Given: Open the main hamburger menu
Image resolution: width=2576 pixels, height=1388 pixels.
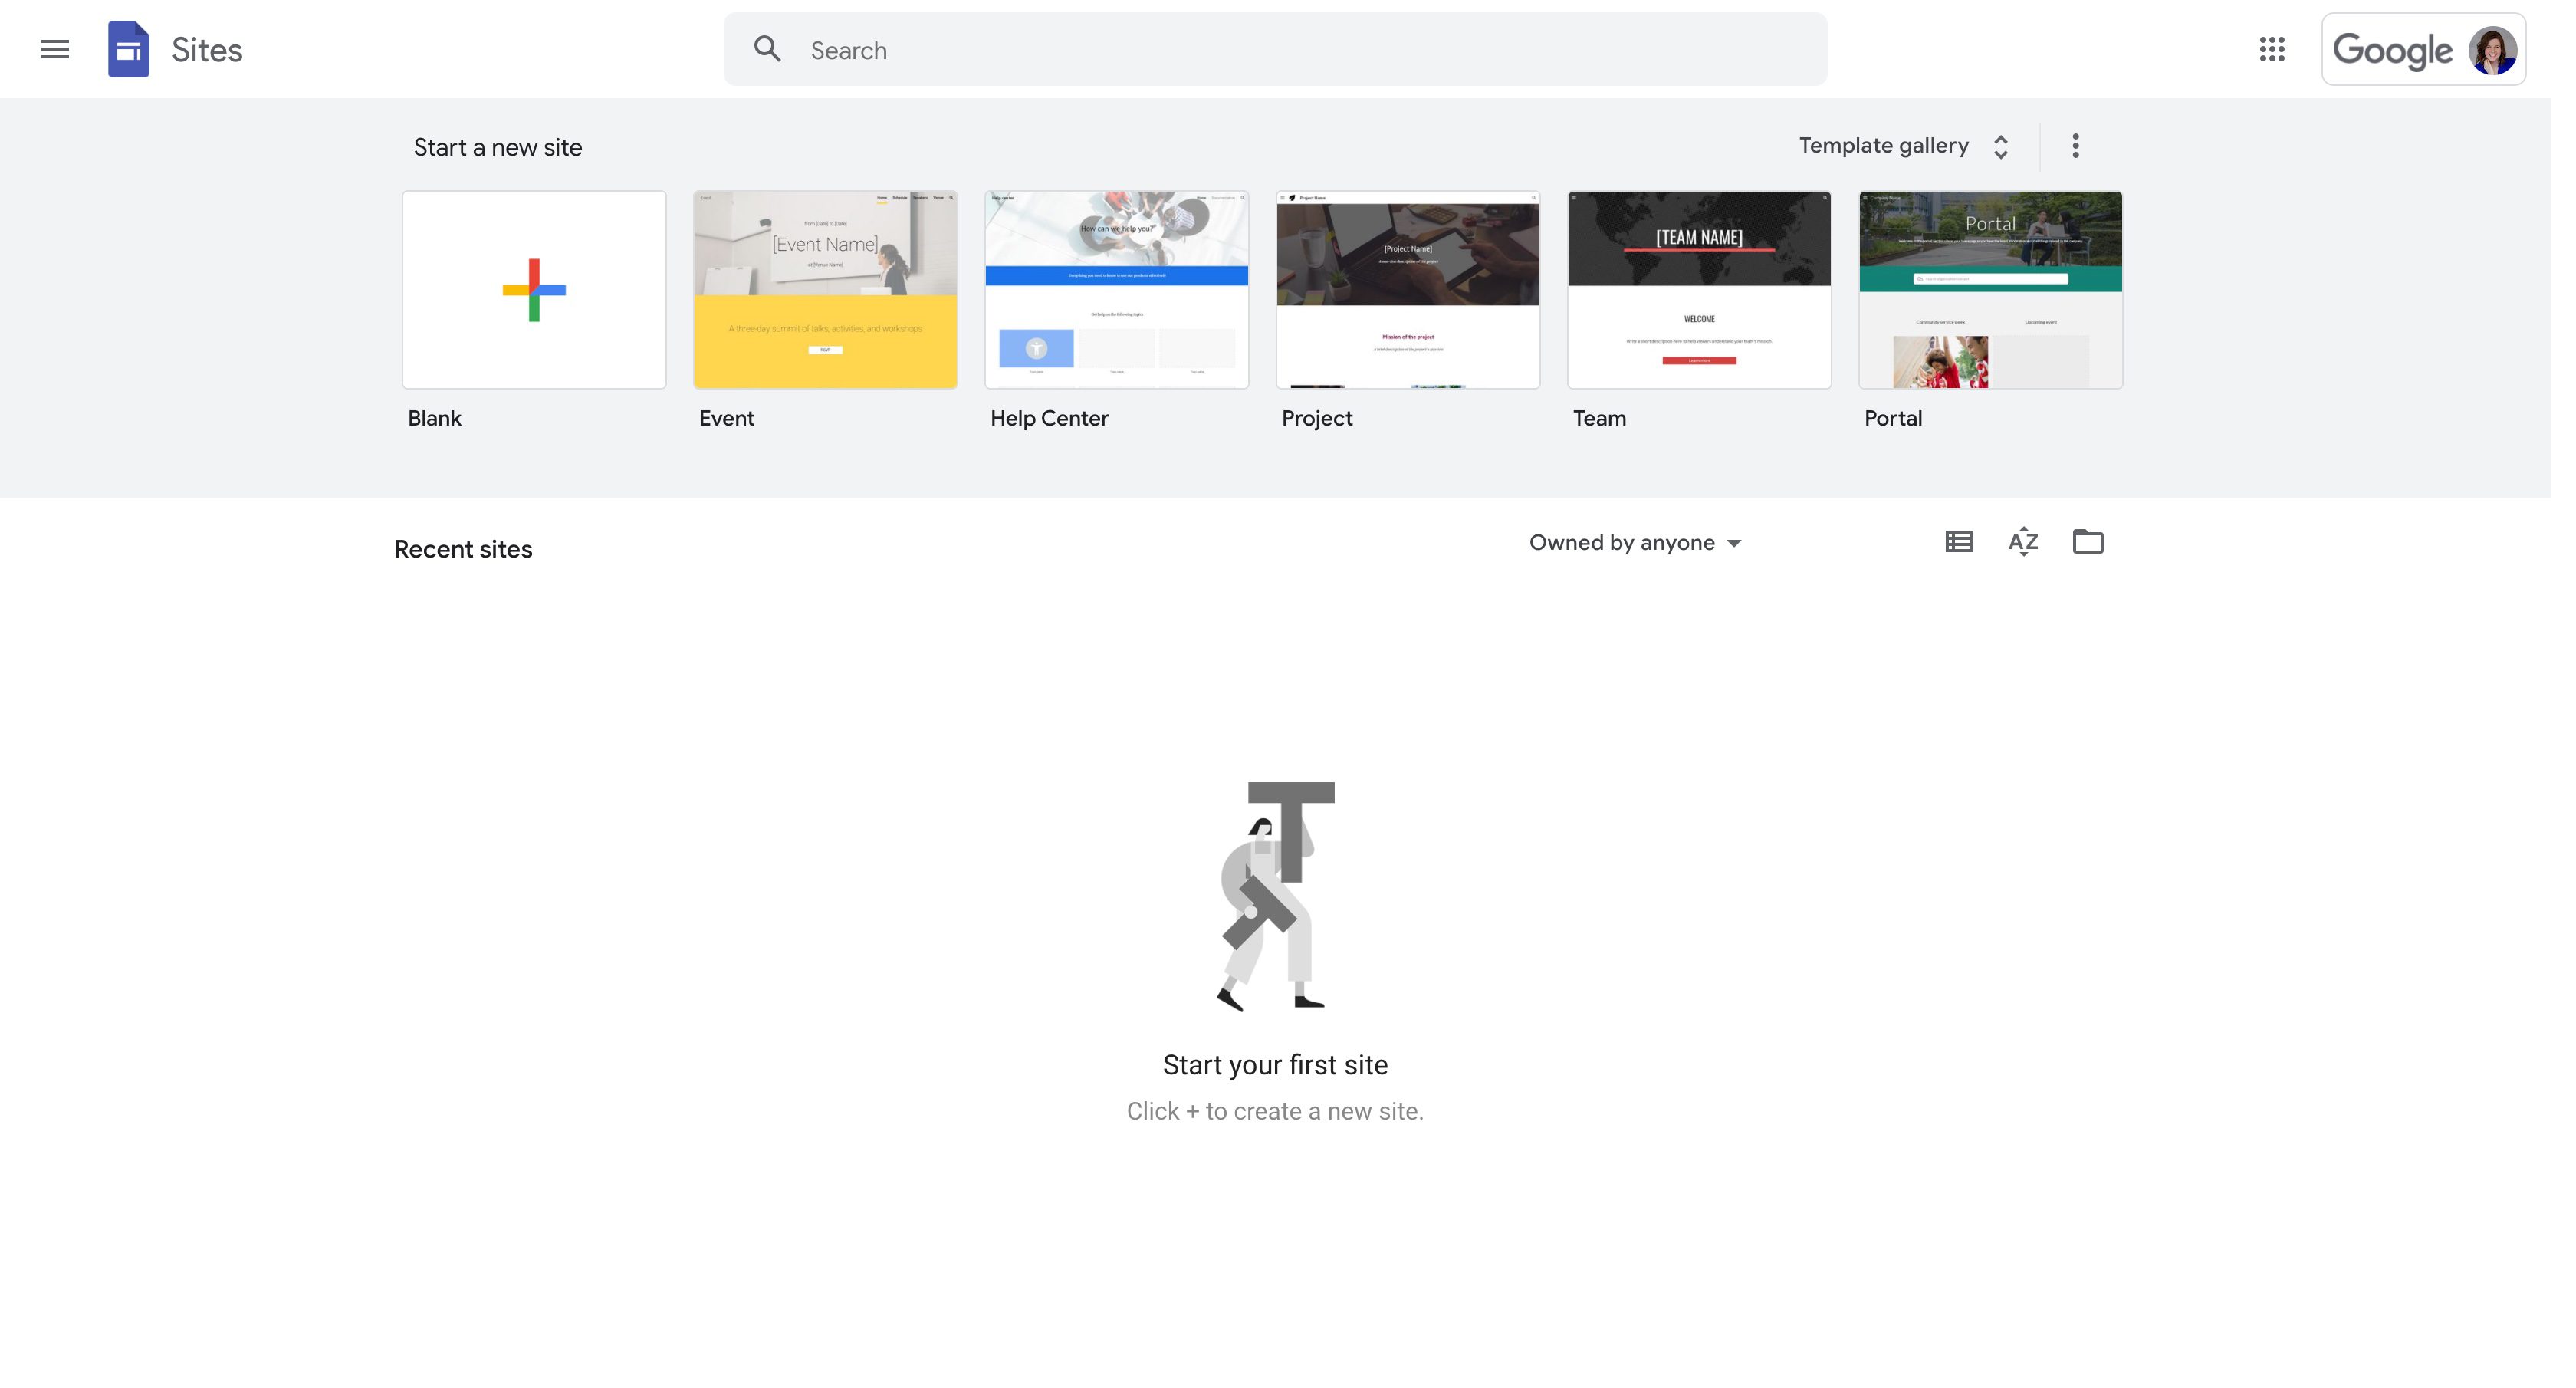Looking at the screenshot, I should (55, 49).
